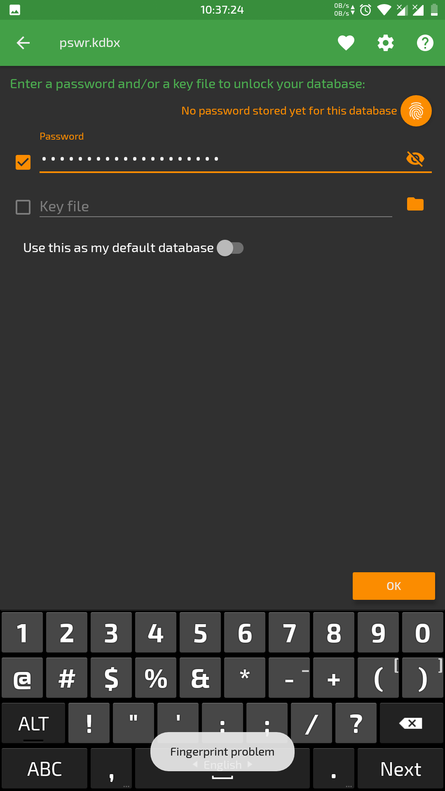Tap the % symbol key
Viewport: 445px width, 791px height.
coord(156,678)
